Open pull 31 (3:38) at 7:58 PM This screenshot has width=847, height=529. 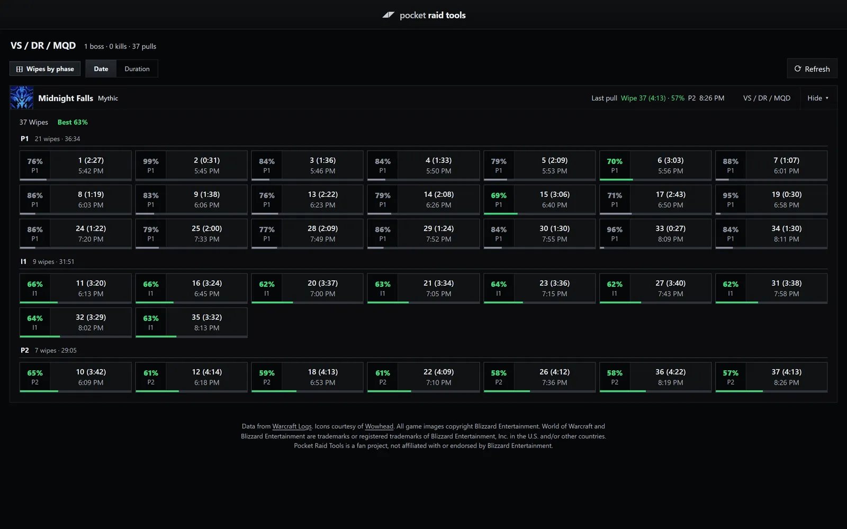pyautogui.click(x=771, y=288)
